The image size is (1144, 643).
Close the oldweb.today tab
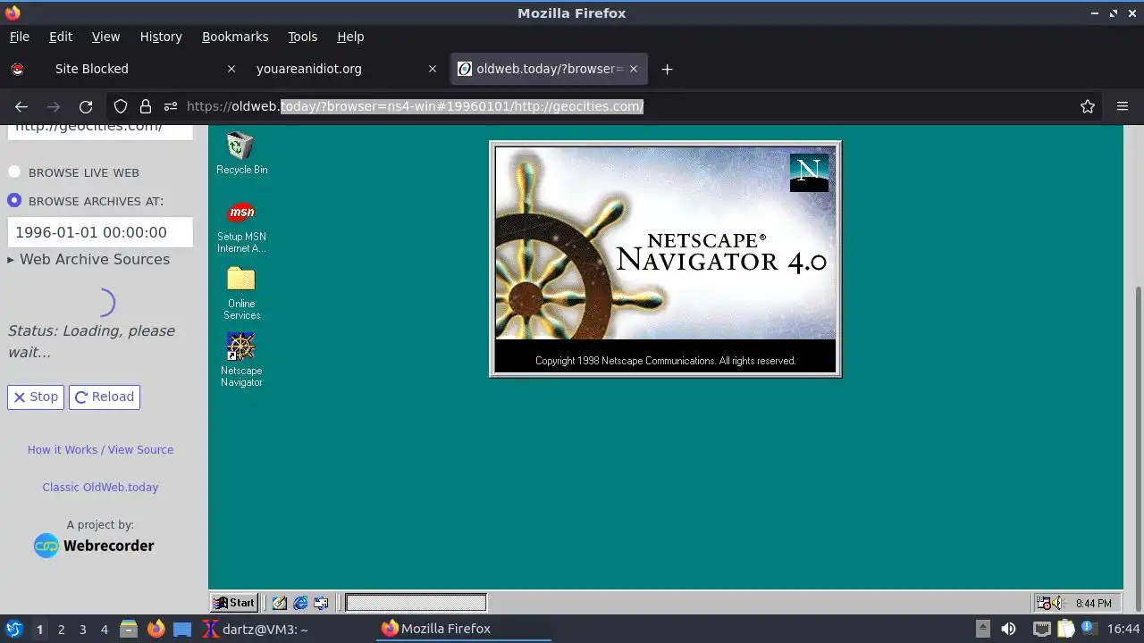(635, 69)
